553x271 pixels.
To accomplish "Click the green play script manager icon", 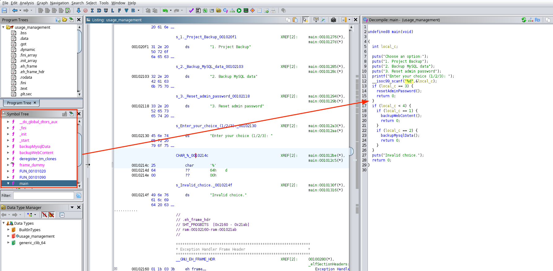I will pyautogui.click(x=239, y=10).
